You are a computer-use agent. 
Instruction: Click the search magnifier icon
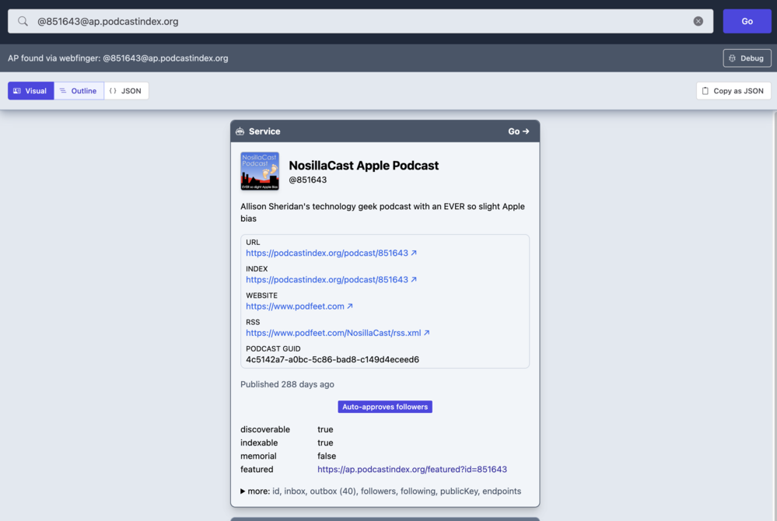click(23, 22)
